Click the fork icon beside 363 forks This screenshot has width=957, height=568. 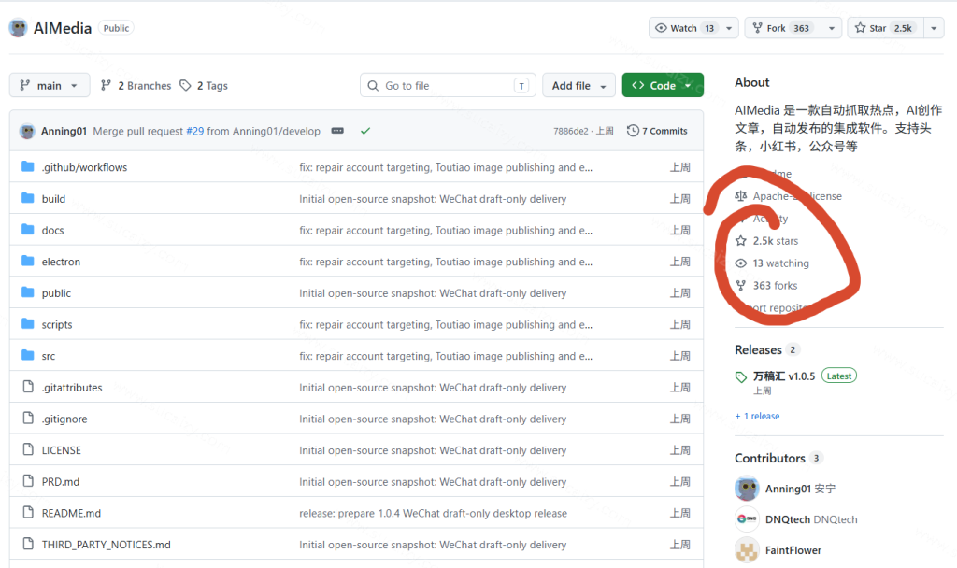[741, 286]
